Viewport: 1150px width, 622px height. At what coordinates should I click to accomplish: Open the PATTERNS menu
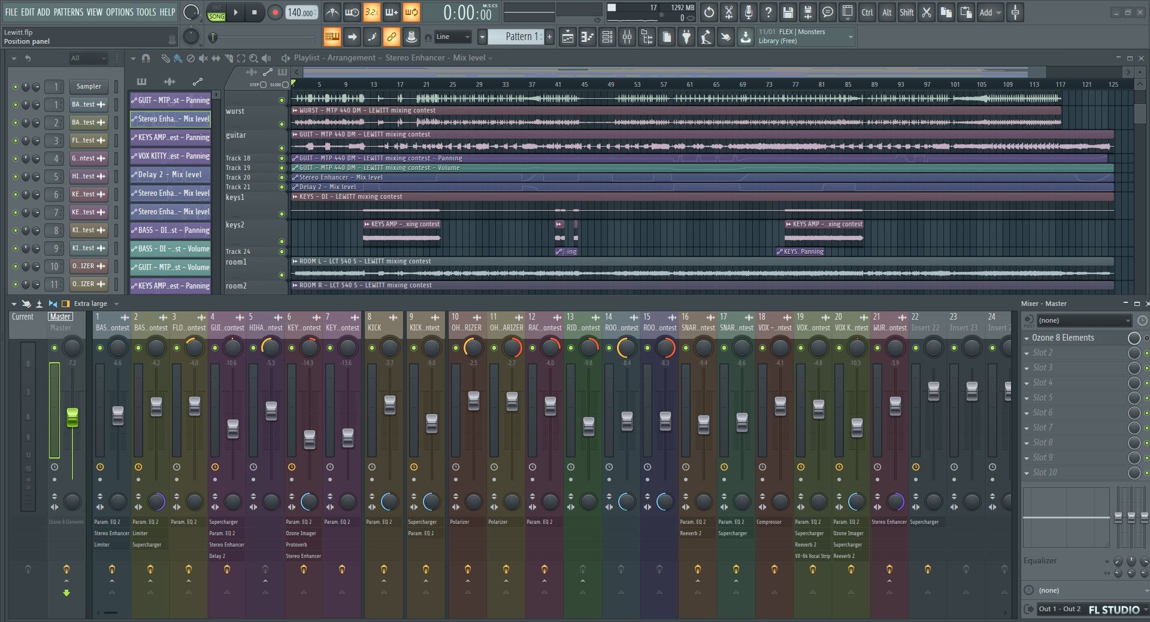coord(69,12)
